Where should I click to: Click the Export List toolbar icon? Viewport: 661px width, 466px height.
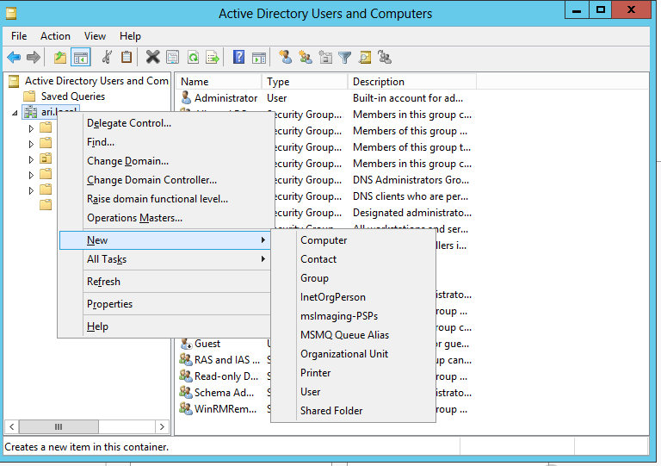coord(213,57)
